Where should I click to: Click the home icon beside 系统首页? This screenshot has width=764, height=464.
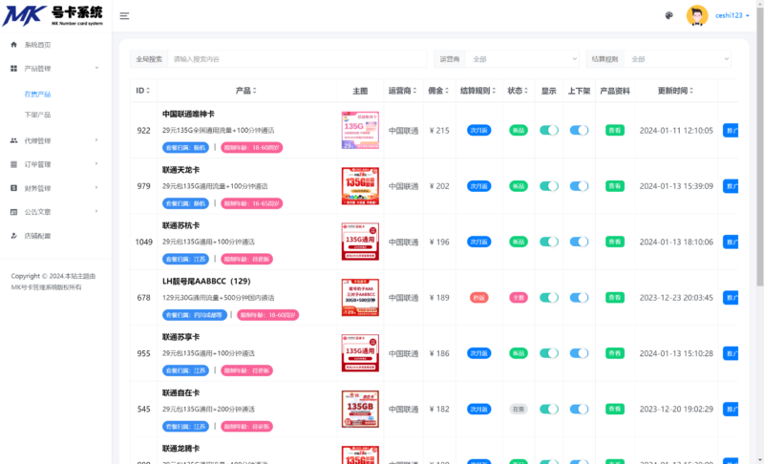[13, 44]
